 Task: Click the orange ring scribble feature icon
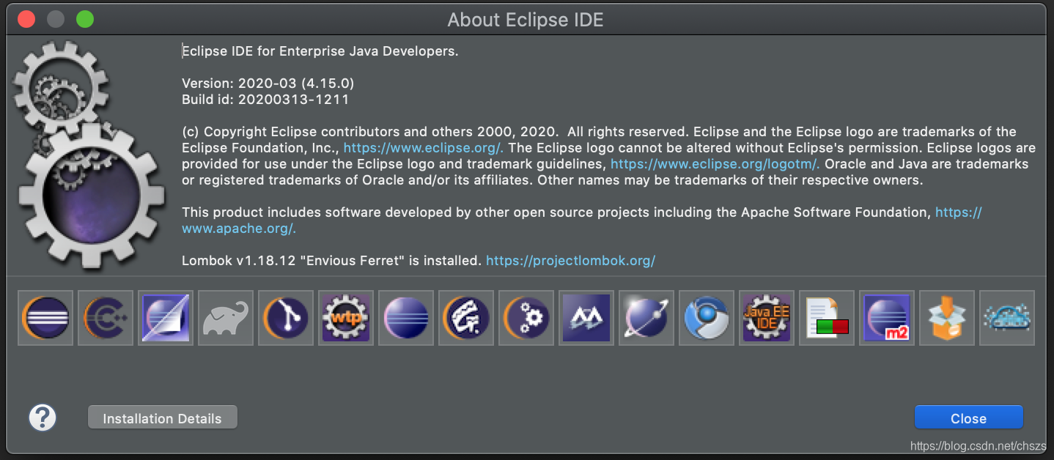(x=466, y=318)
